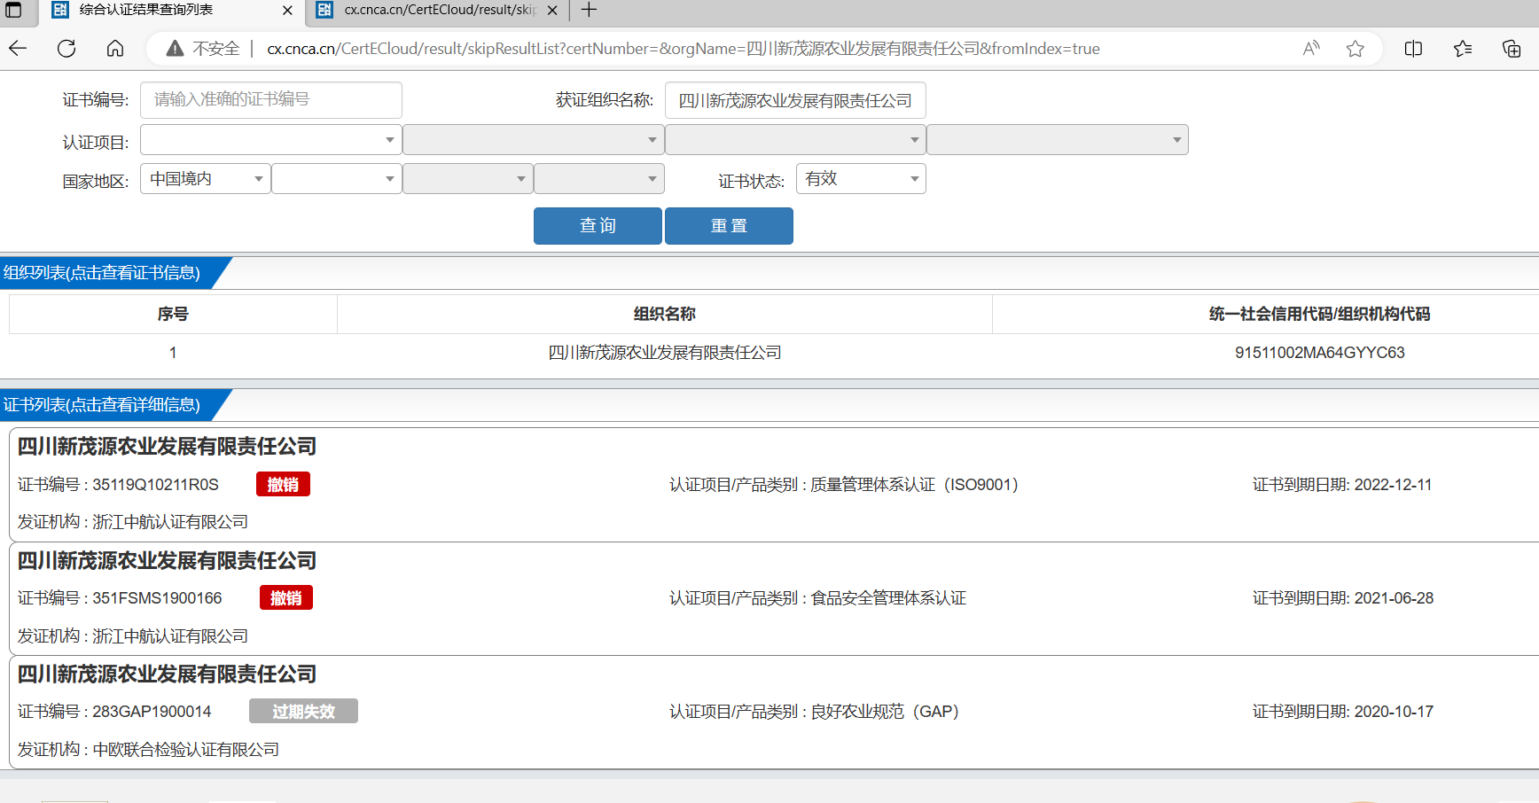Open the second 认证项目 dropdown
Screen dimensions: 1539x803
point(534,140)
